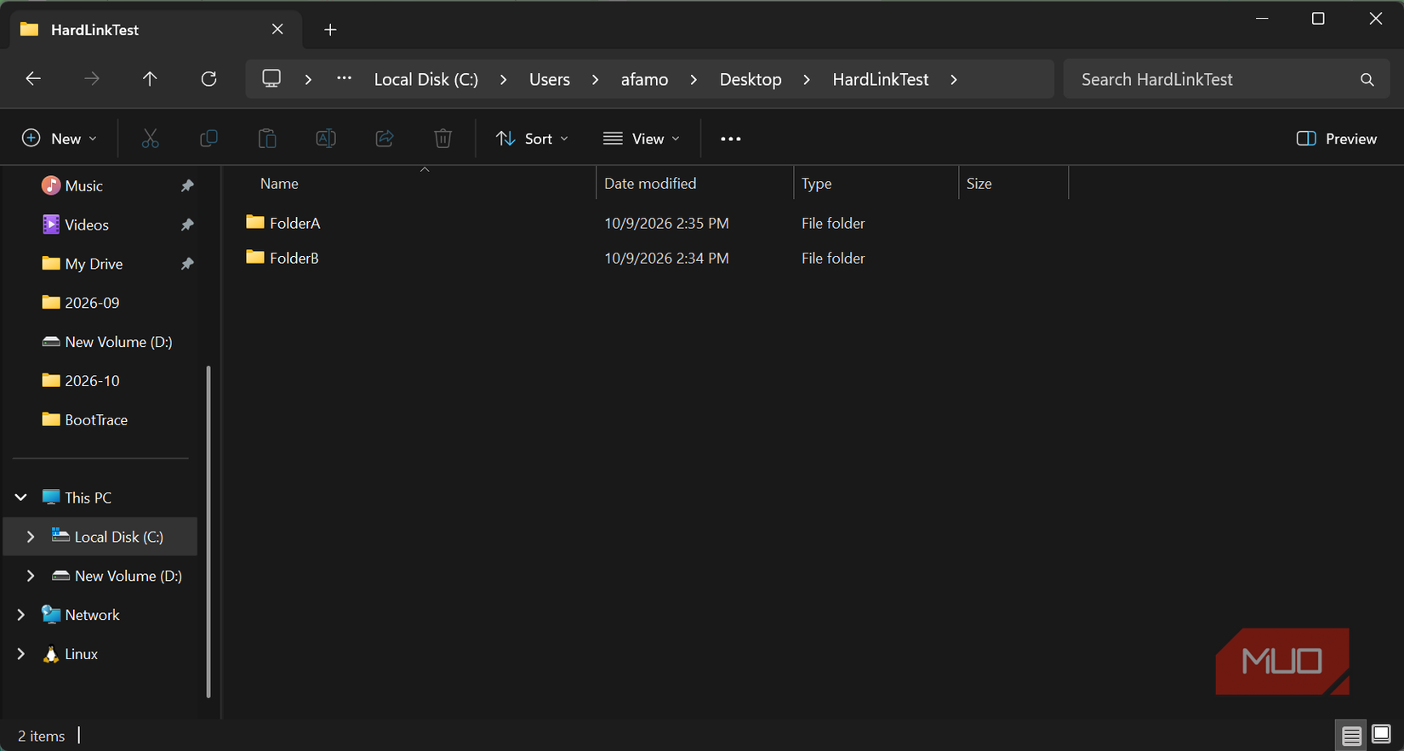Image resolution: width=1404 pixels, height=751 pixels.
Task: Refresh the HardLinkTest folder view
Action: pyautogui.click(x=208, y=79)
